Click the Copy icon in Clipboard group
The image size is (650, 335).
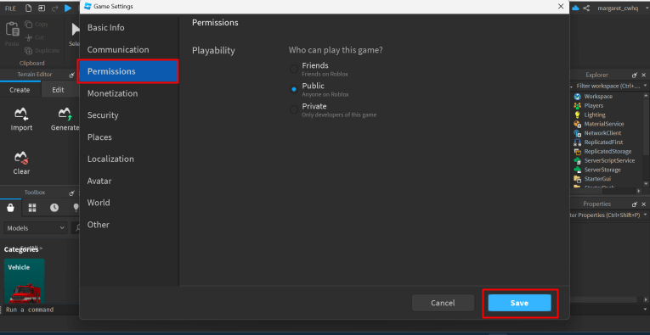tap(29, 25)
